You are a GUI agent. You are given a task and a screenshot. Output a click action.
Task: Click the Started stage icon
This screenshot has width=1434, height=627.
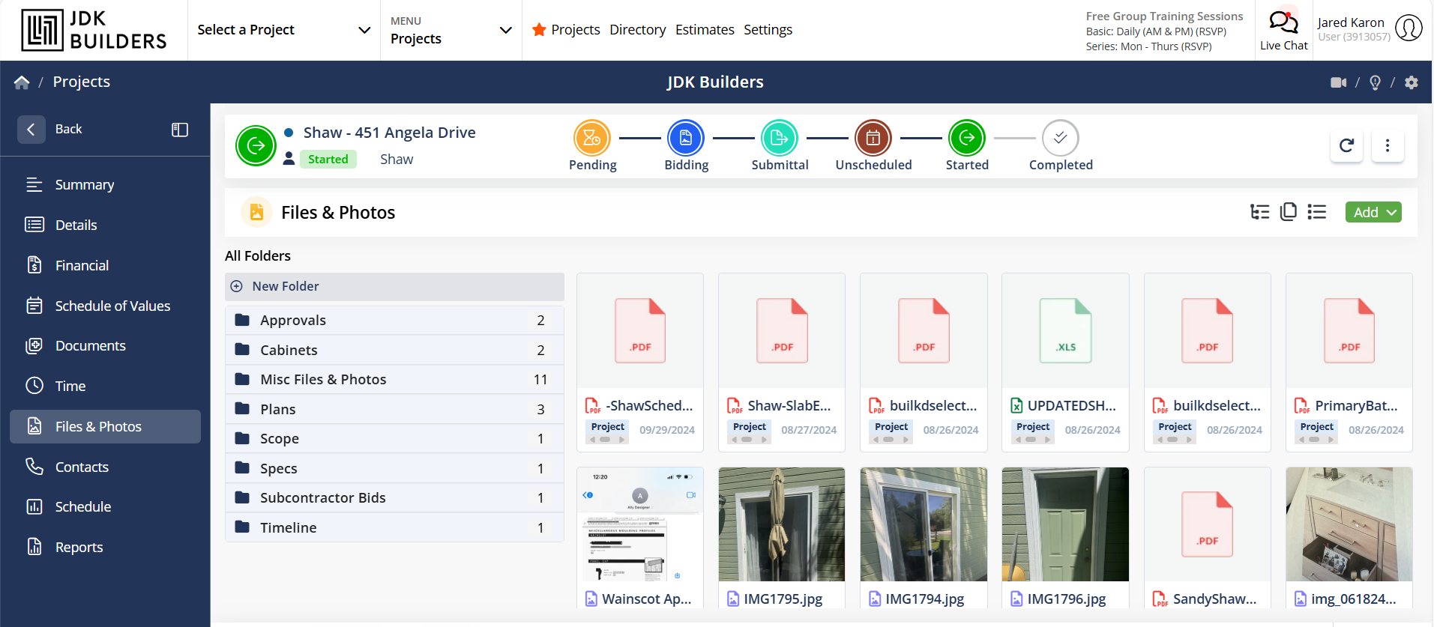coord(967,139)
